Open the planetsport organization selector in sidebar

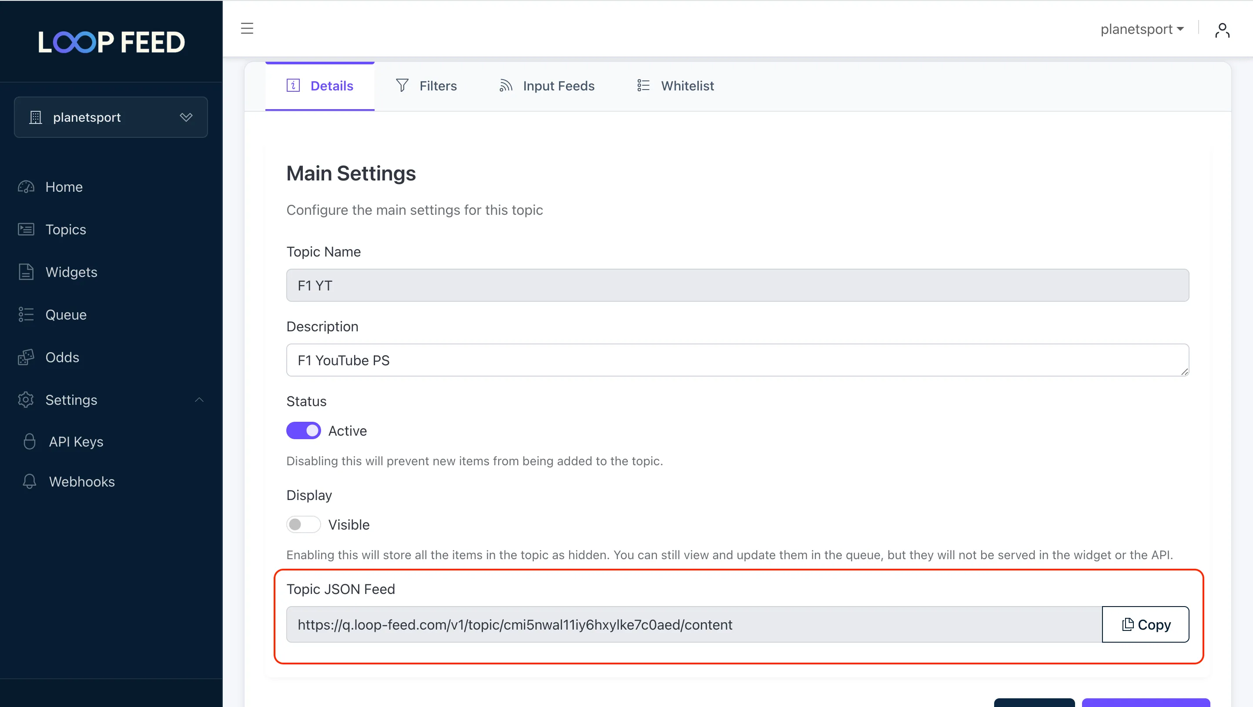[111, 117]
